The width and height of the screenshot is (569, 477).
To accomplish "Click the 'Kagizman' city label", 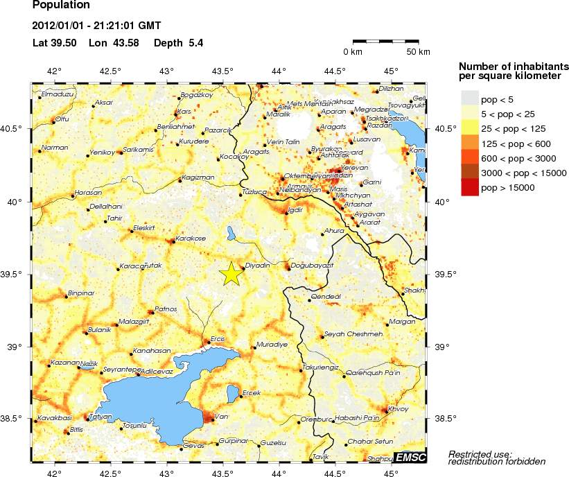I will [198, 177].
